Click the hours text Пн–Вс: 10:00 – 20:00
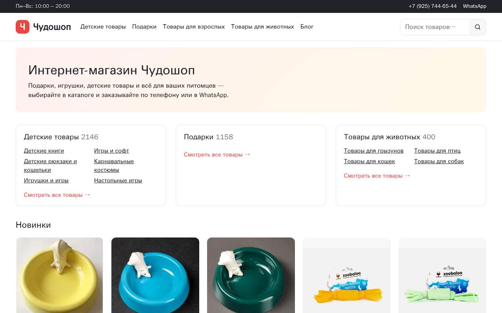 pyautogui.click(x=43, y=6)
